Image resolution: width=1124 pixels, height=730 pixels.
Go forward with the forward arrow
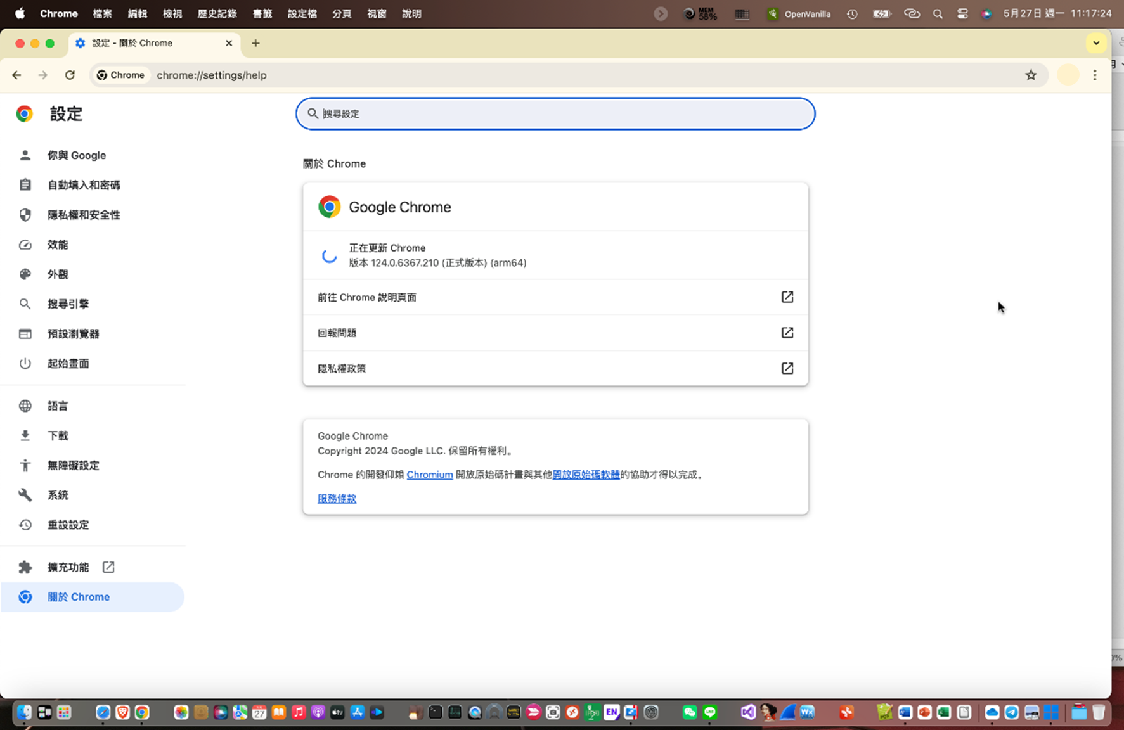pyautogui.click(x=43, y=75)
